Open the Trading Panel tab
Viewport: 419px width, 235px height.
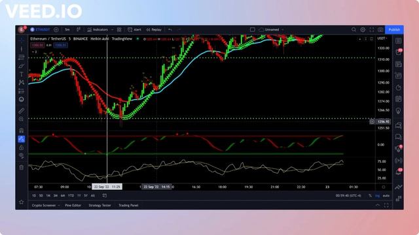coord(128,206)
